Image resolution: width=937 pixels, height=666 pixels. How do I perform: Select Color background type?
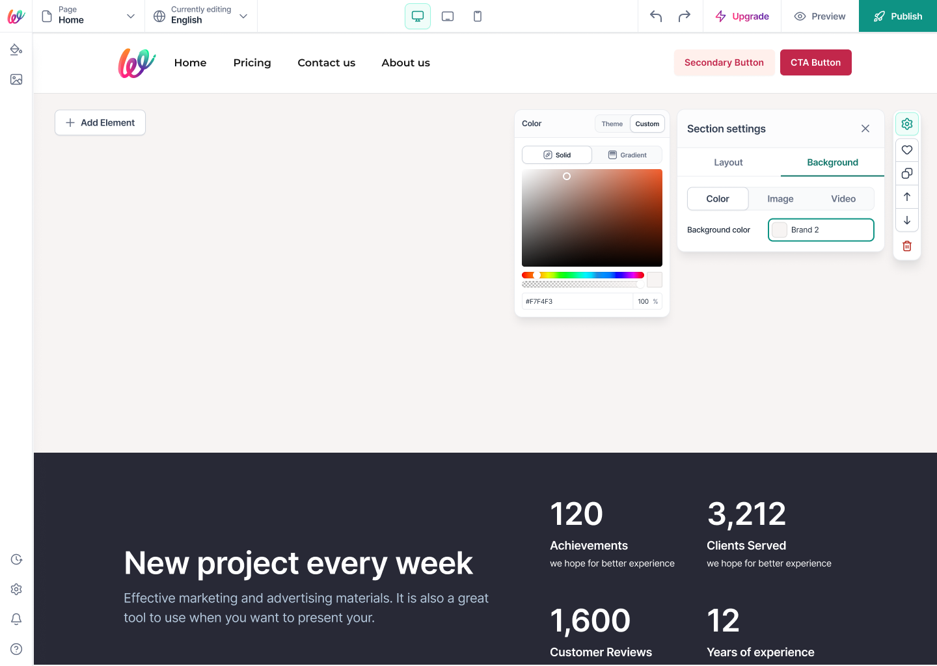pyautogui.click(x=718, y=199)
